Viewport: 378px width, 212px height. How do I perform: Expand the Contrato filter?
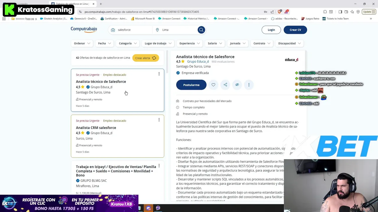tap(262, 43)
